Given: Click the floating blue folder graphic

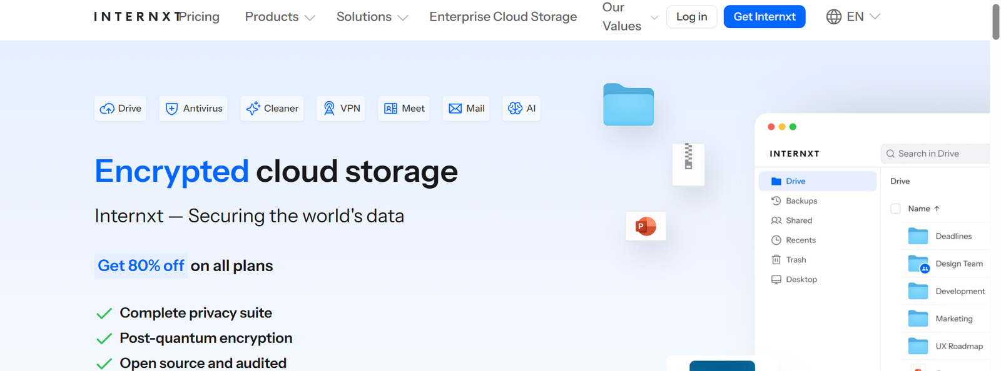Looking at the screenshot, I should click(629, 104).
